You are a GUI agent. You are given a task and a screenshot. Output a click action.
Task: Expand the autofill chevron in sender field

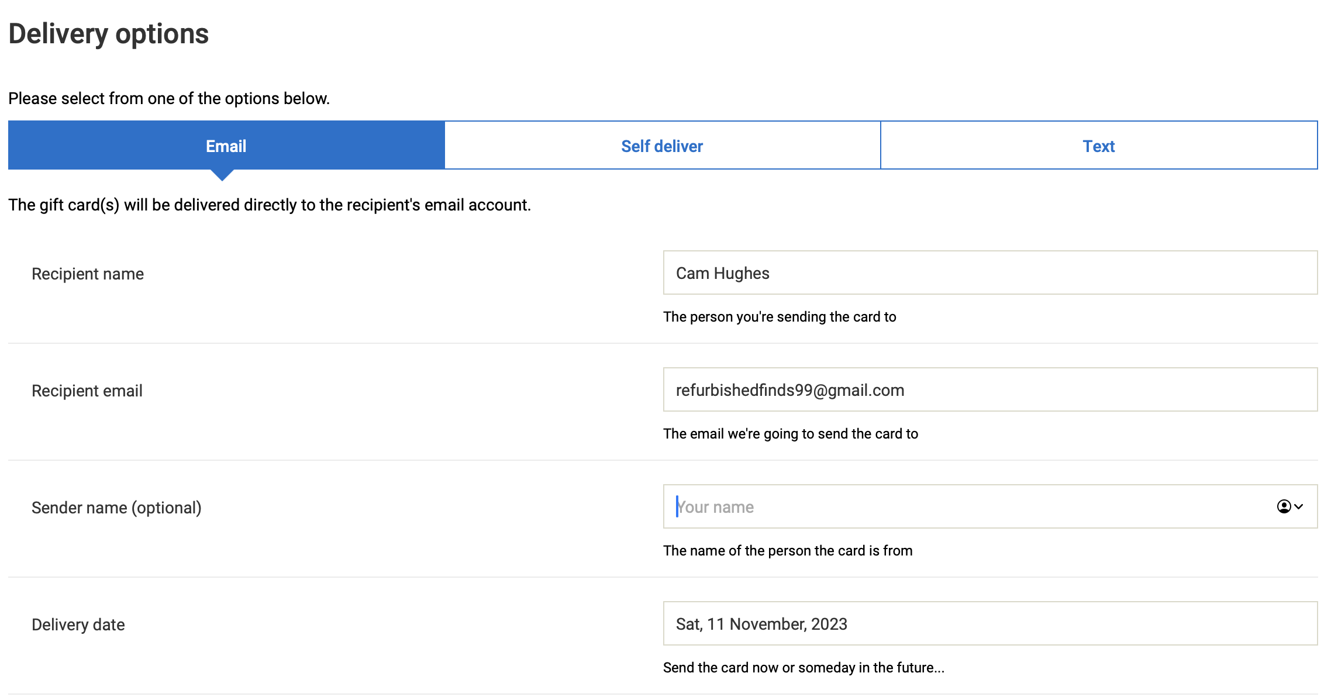click(x=1299, y=506)
